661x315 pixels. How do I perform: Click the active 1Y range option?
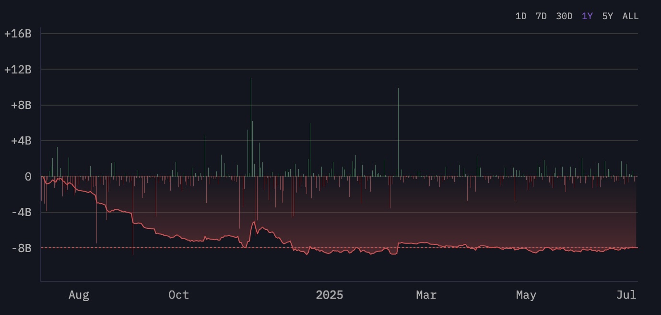click(x=587, y=16)
